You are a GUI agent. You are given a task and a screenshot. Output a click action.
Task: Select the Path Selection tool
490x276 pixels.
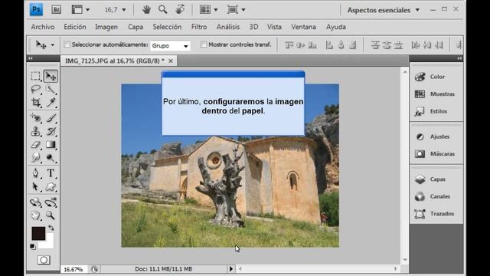[36, 187]
